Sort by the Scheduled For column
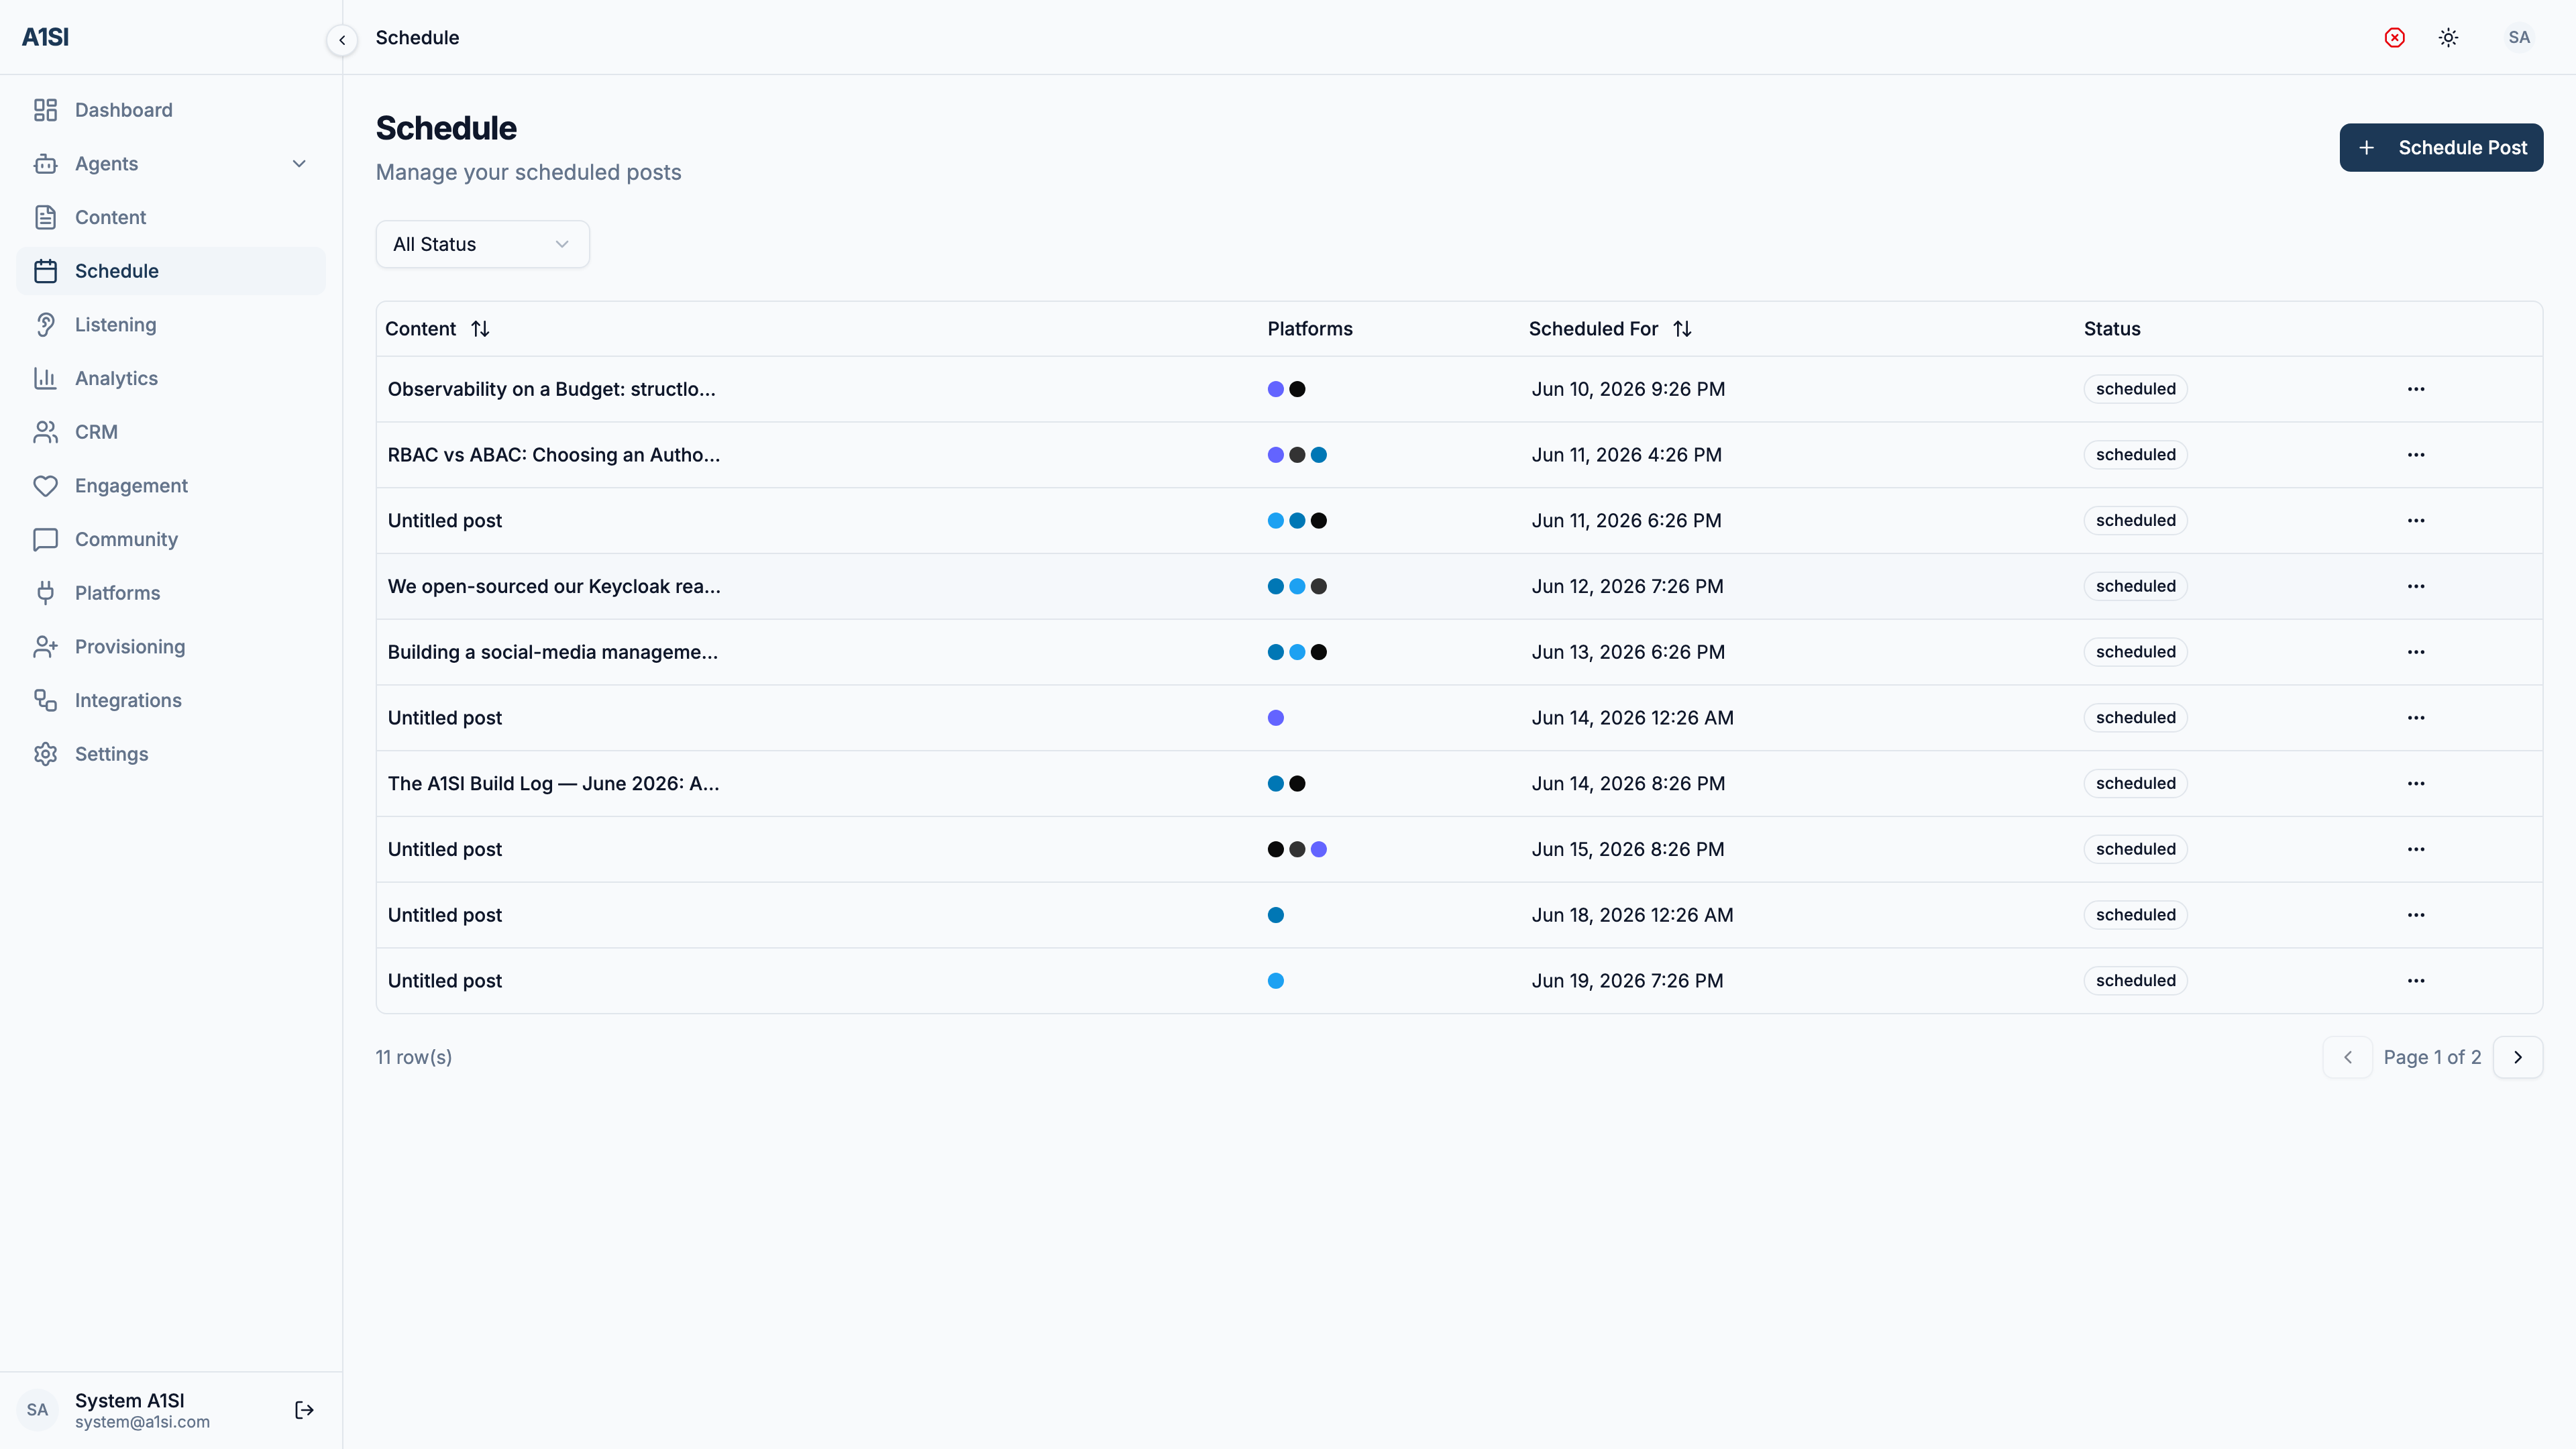 pyautogui.click(x=1610, y=329)
